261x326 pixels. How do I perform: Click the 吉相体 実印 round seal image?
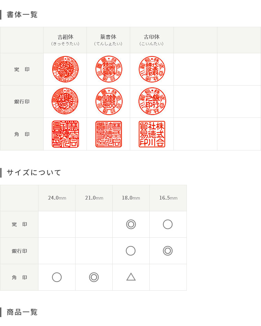(x=65, y=69)
